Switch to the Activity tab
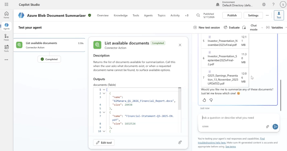 [175, 16]
